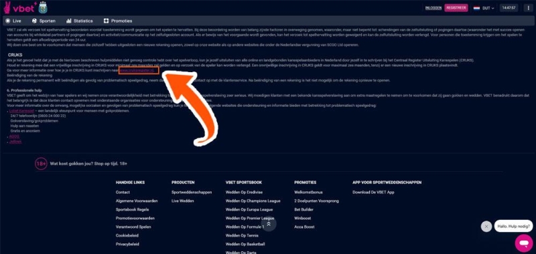Click the 'Beëindiging van de rekening' text

(x=29, y=76)
